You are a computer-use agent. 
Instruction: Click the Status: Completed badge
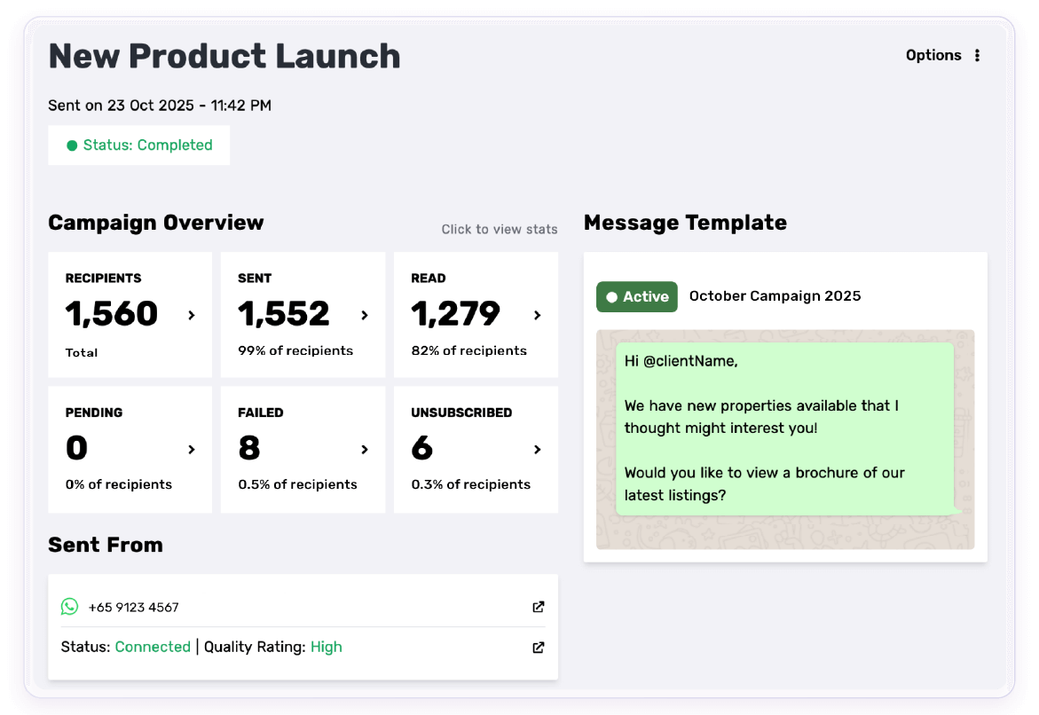pos(139,145)
